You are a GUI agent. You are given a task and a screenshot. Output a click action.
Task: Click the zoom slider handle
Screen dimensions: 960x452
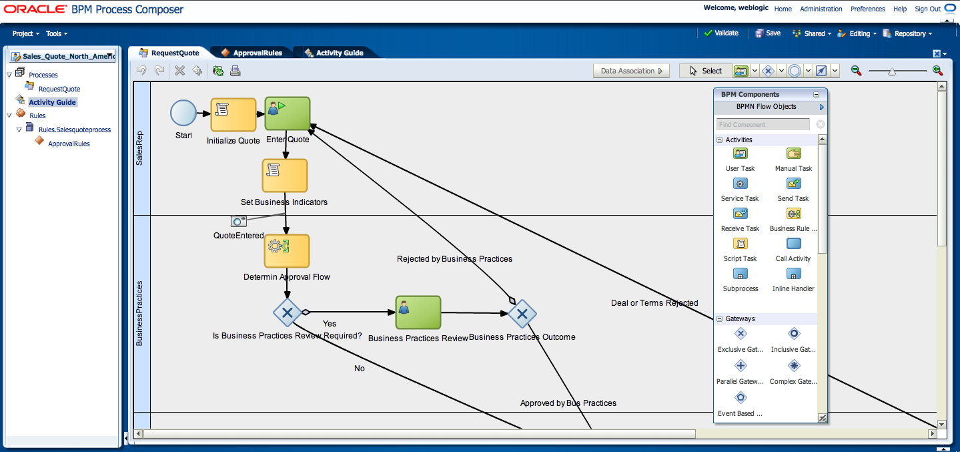[x=892, y=71]
